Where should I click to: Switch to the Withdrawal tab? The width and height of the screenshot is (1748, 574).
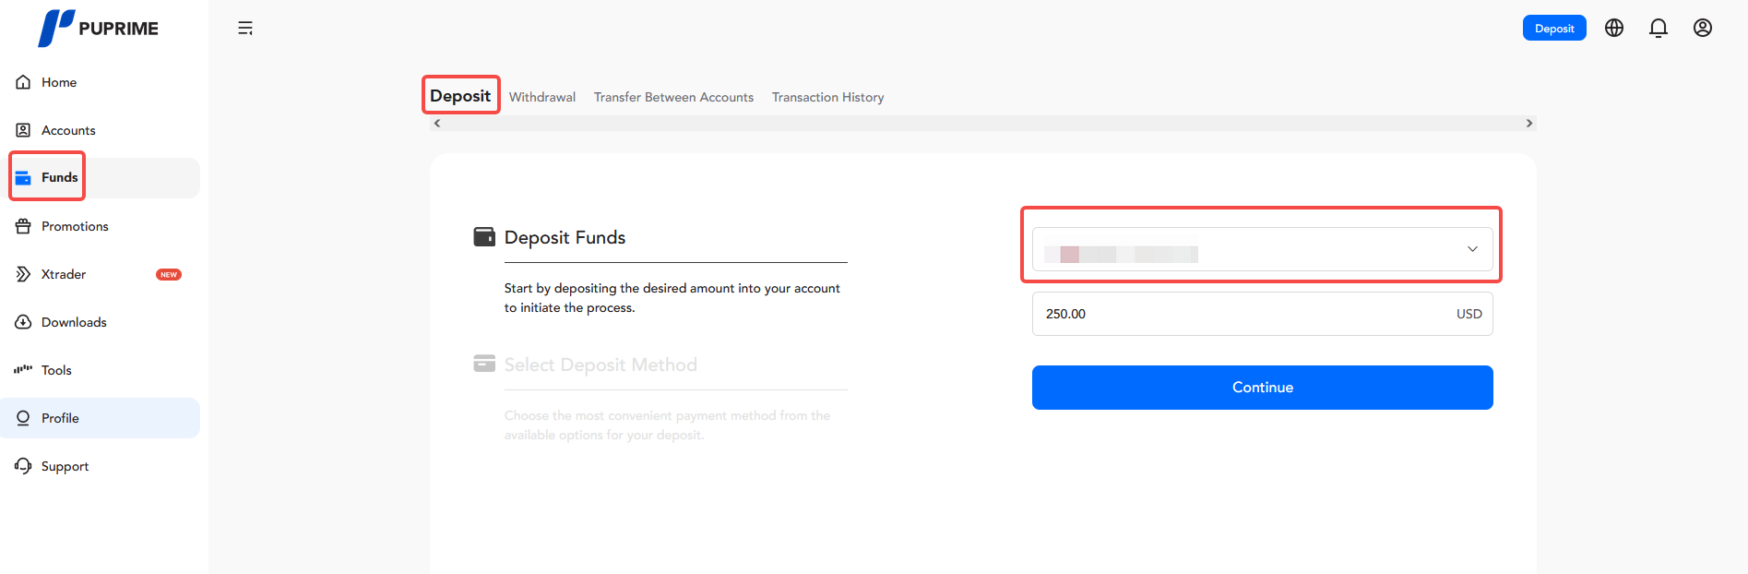pos(542,97)
